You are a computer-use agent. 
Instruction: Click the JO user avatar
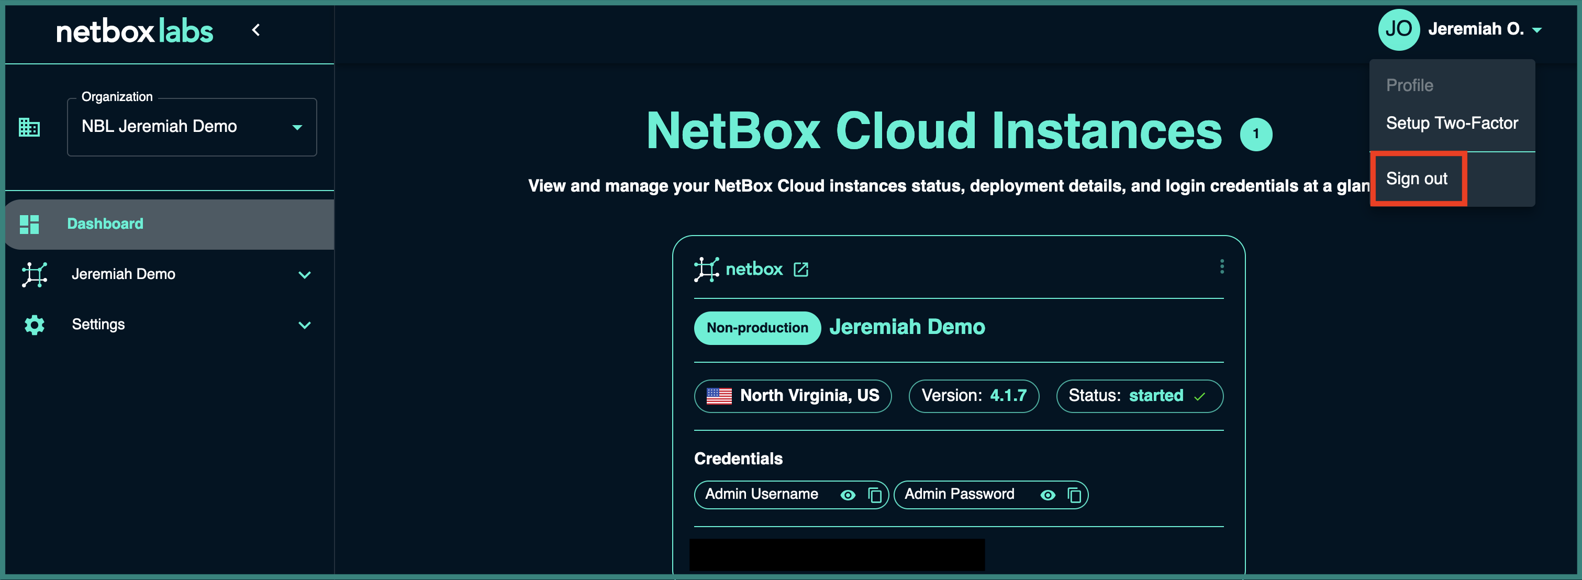tap(1398, 29)
